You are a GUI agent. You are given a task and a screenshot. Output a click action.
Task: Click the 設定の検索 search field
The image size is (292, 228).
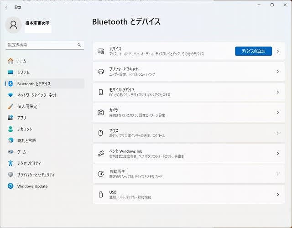(x=41, y=45)
